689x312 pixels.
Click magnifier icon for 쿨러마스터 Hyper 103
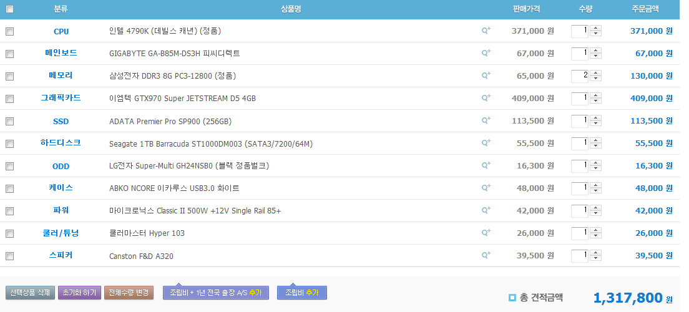tap(486, 232)
